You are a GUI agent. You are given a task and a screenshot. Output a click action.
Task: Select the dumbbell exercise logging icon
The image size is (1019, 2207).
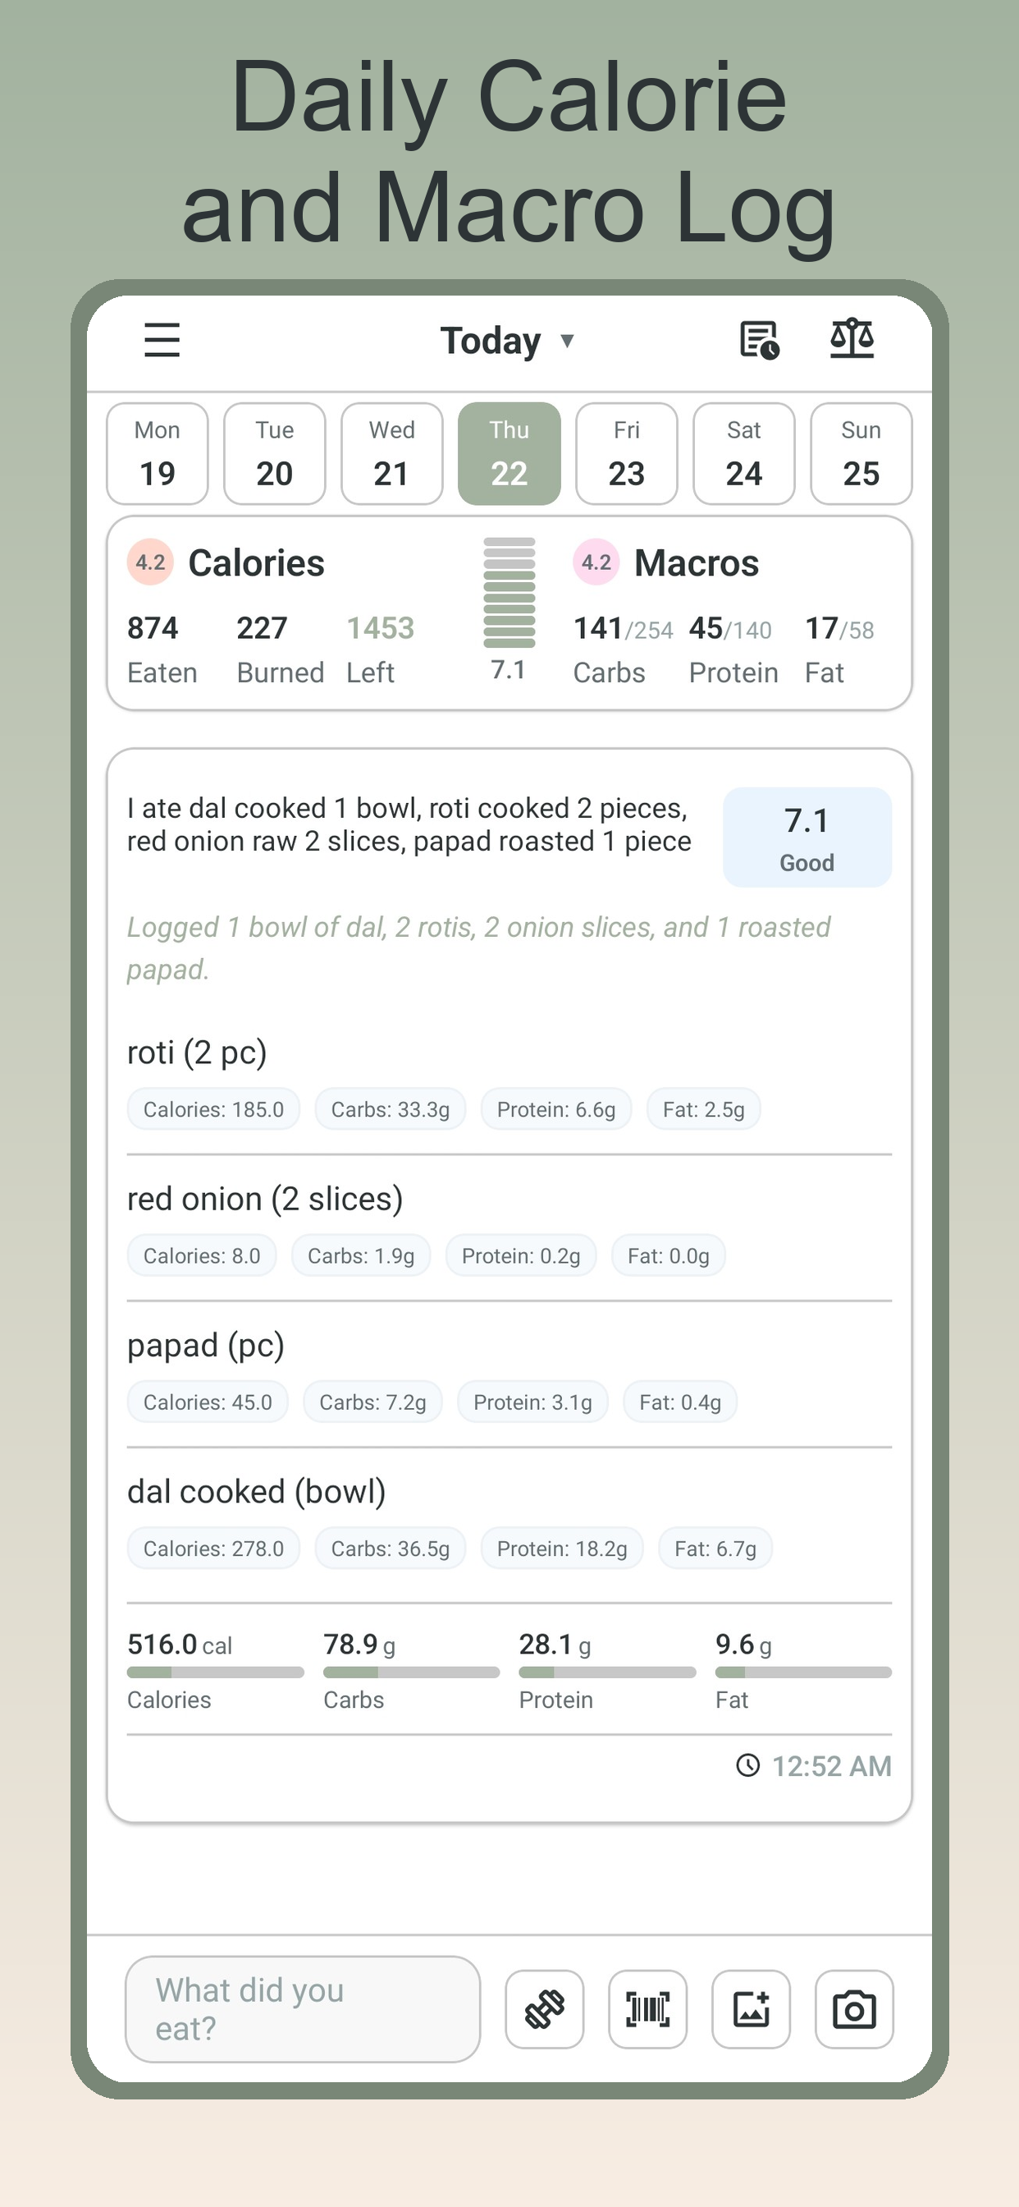point(543,2010)
